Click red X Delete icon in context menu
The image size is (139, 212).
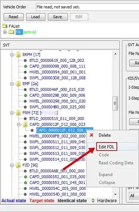point(91,135)
